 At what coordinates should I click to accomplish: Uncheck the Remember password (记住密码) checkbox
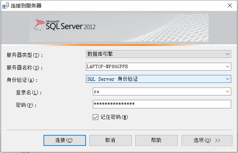click(96, 117)
